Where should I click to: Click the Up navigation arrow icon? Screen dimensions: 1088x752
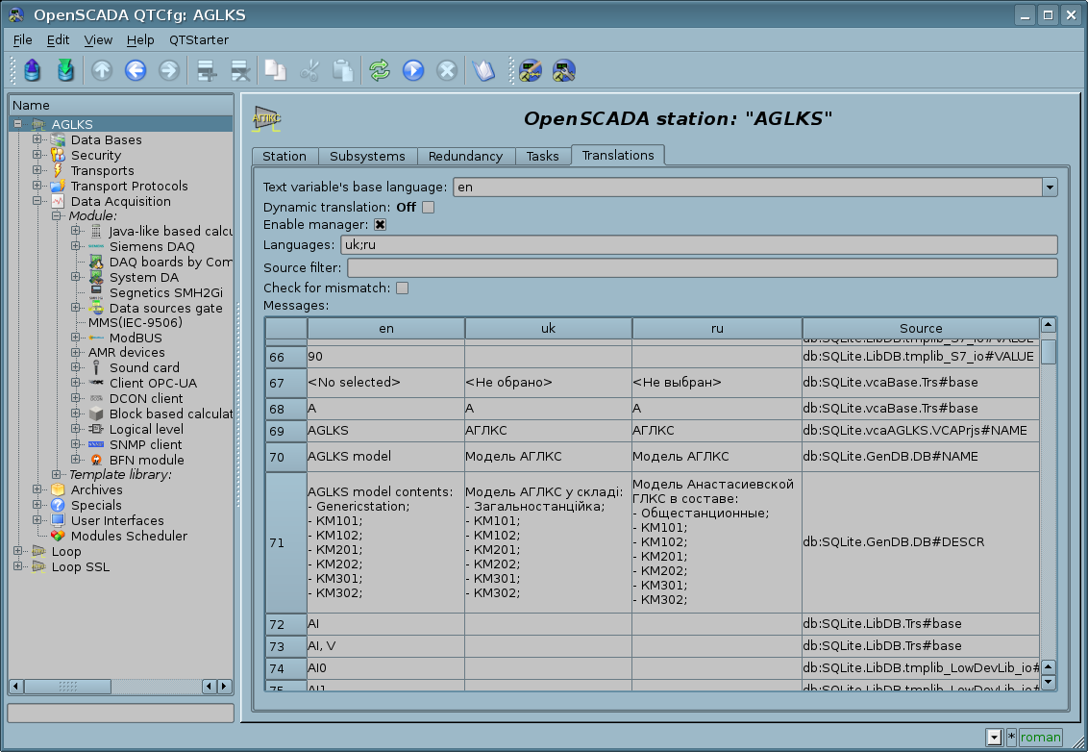(x=102, y=70)
